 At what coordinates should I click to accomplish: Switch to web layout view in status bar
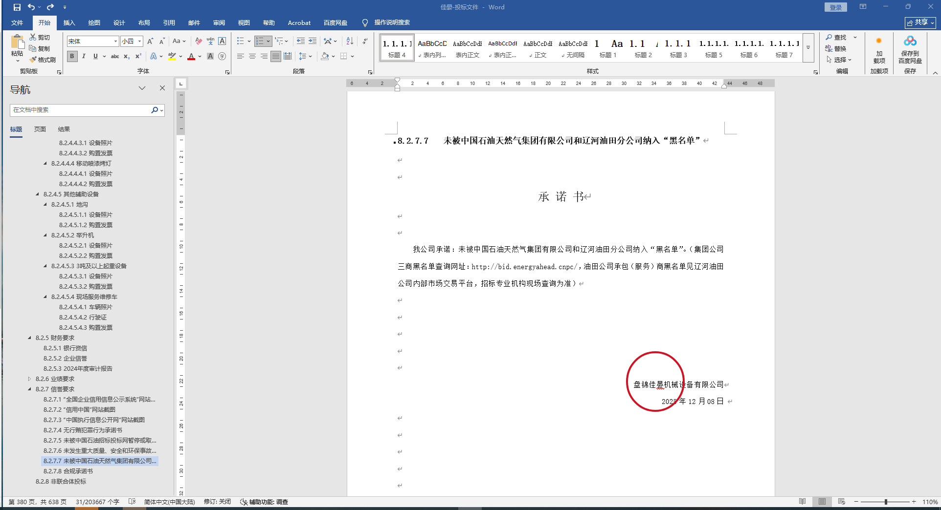point(842,502)
